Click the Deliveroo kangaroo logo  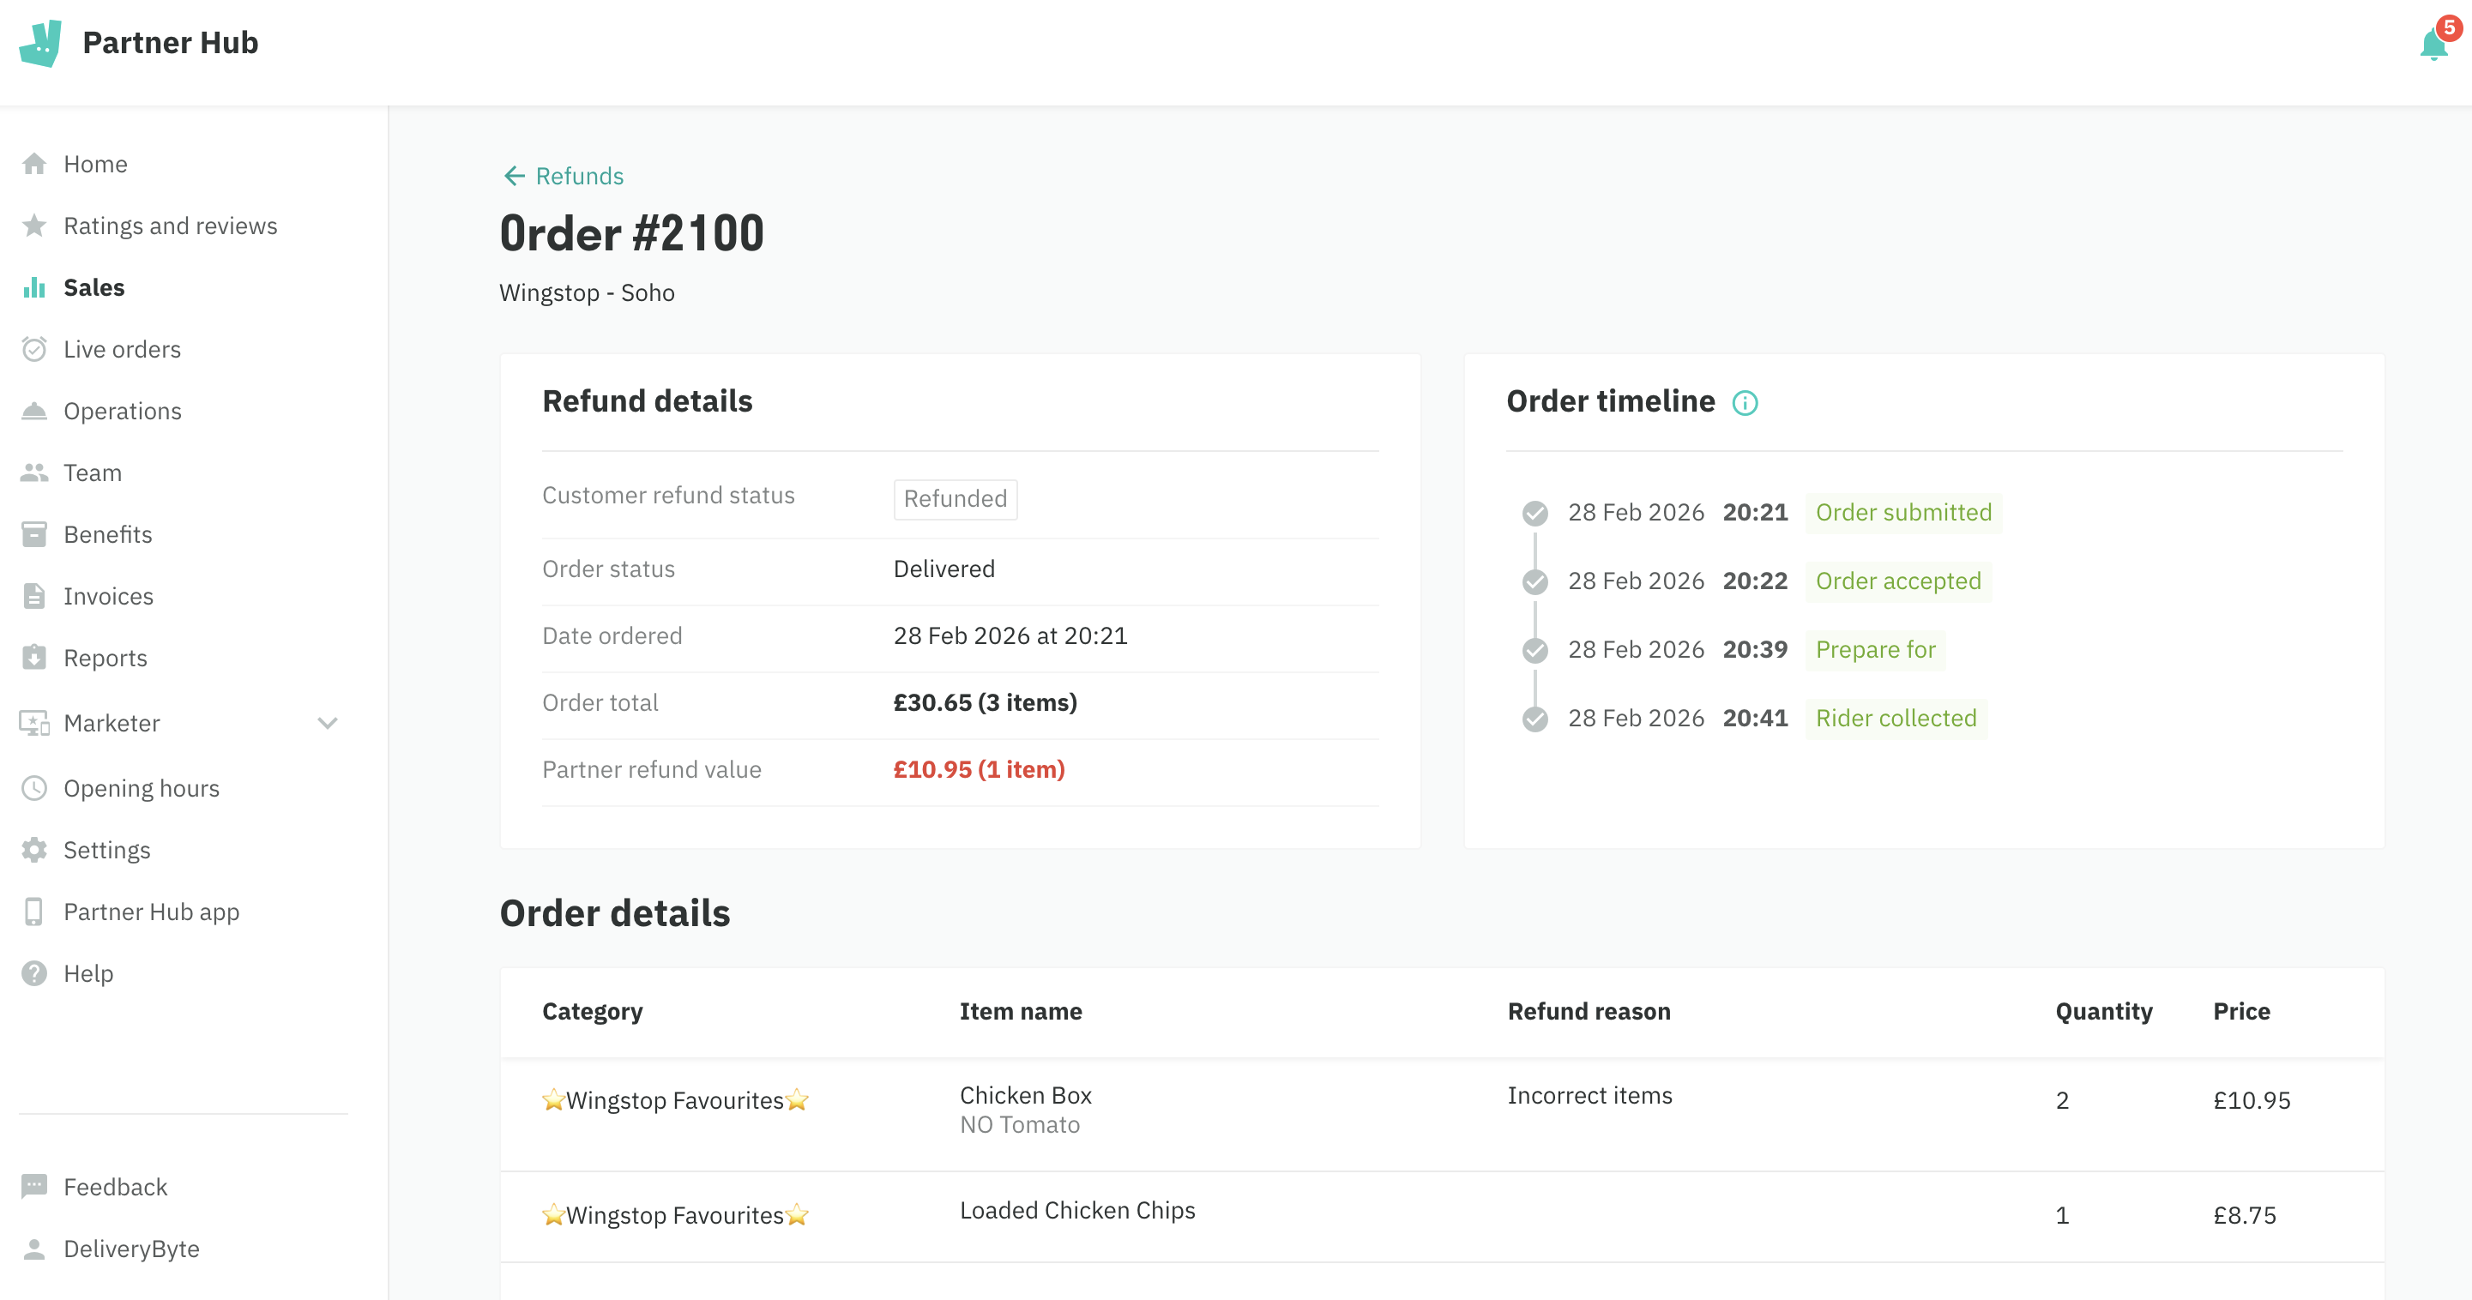(42, 42)
